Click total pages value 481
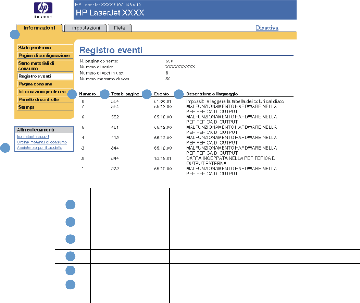 point(115,127)
